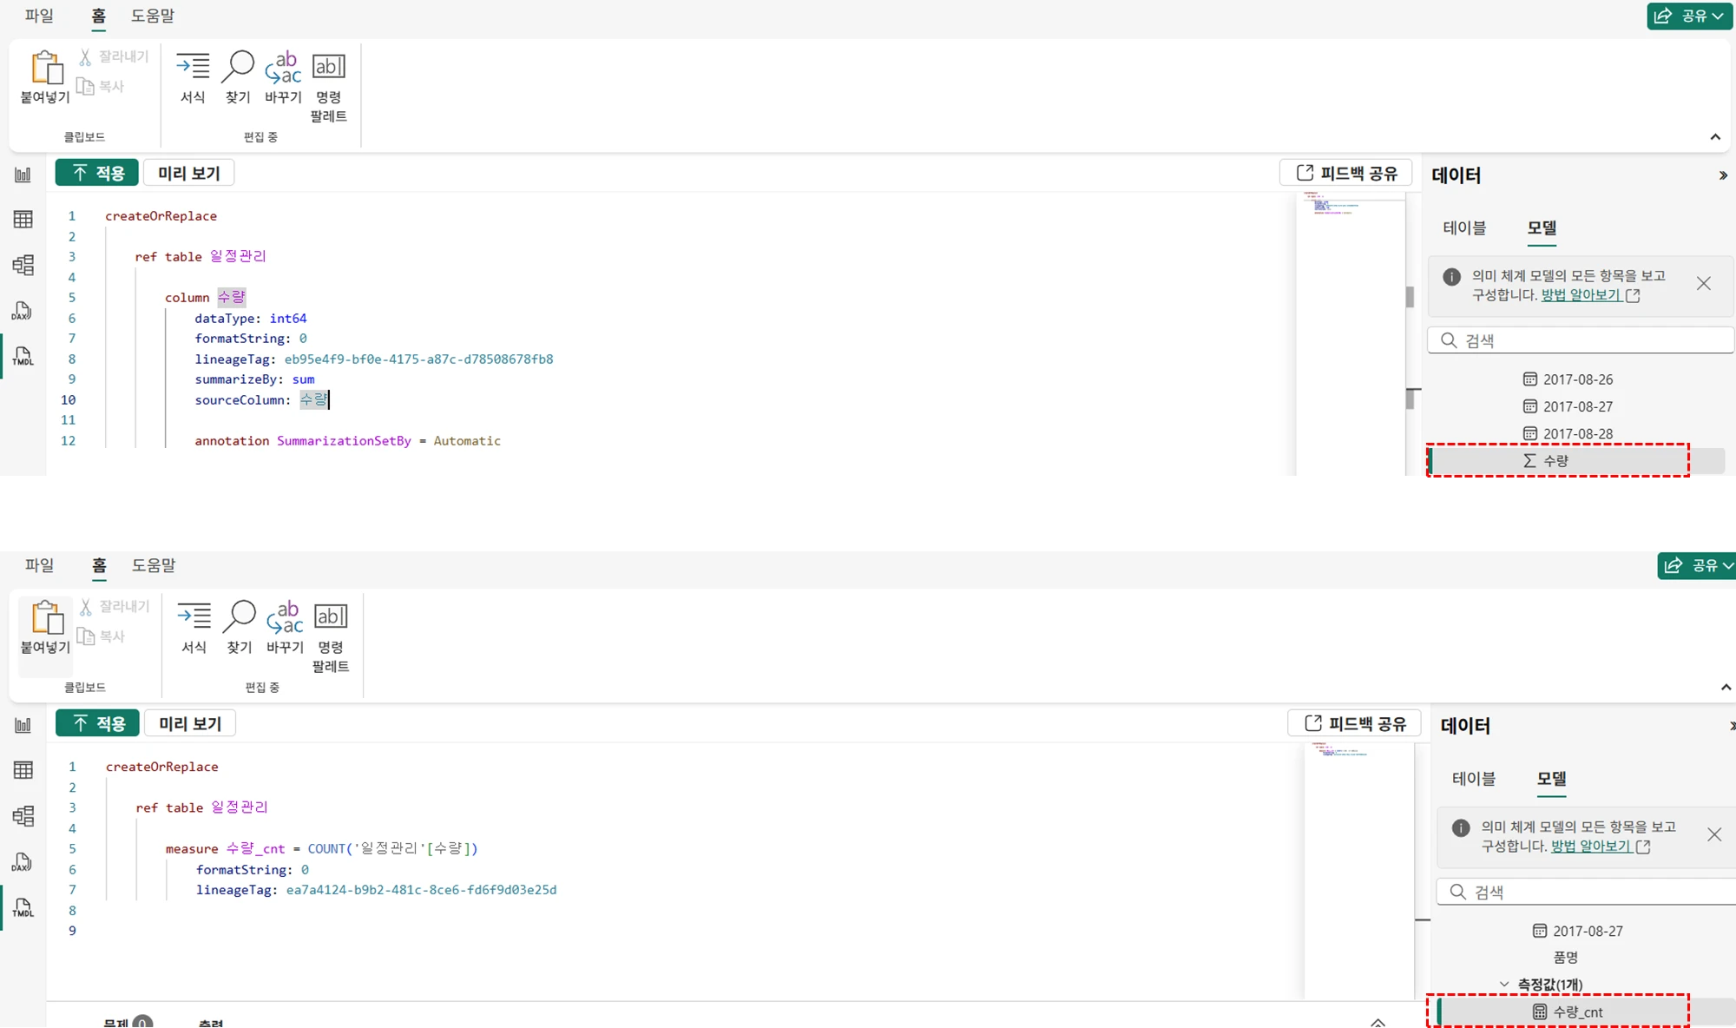
Task: Switch to the 테이블 tab in the upper data pane
Action: [x=1464, y=228]
